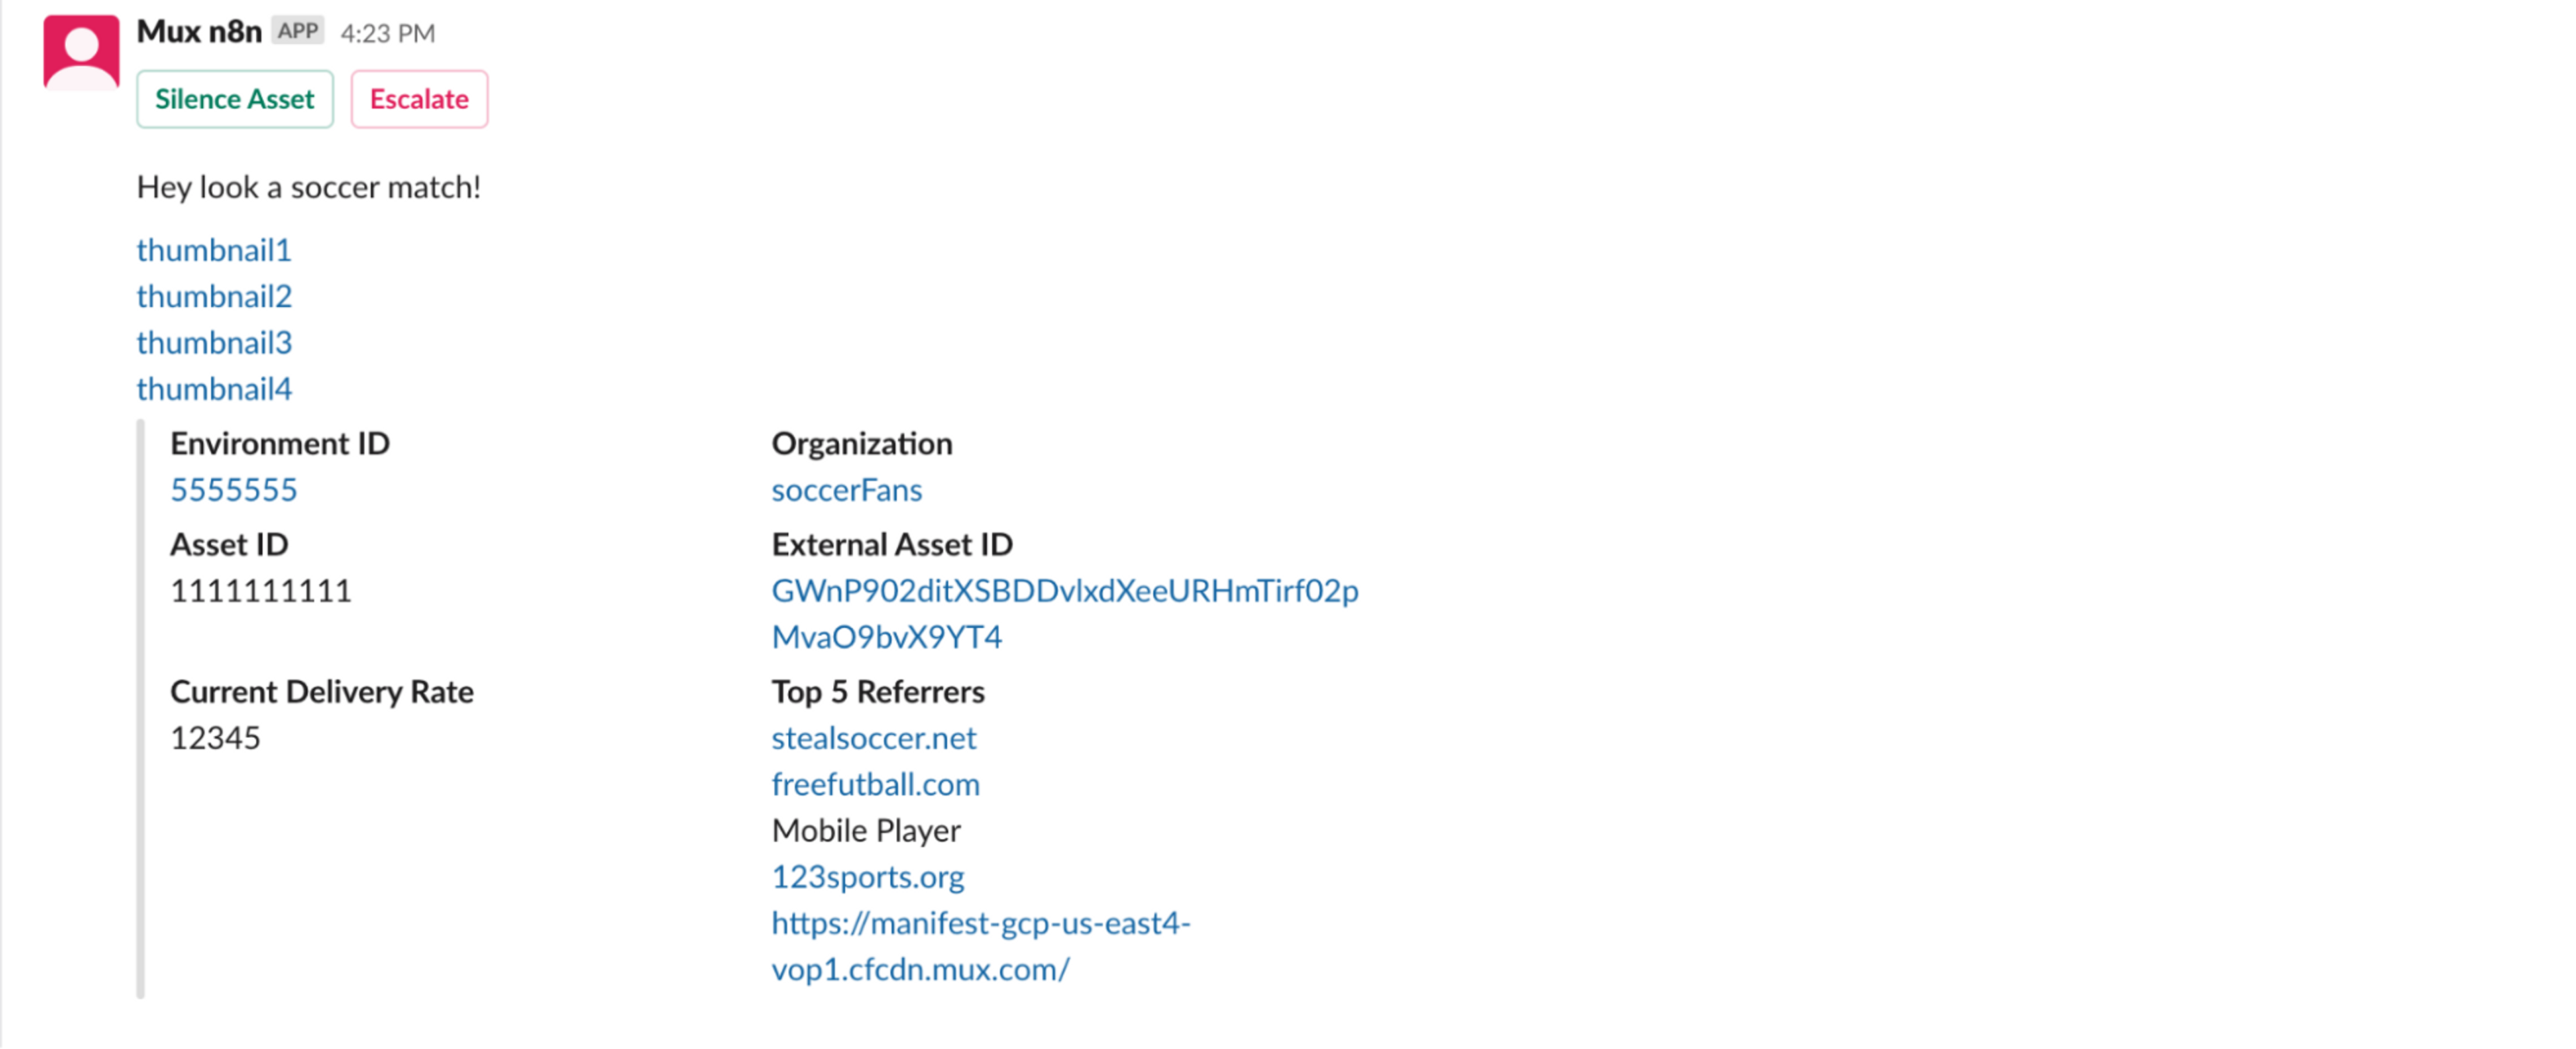Select the Asset ID value 1111111111
The width and height of the screenshot is (2576, 1049).
pyautogui.click(x=261, y=591)
